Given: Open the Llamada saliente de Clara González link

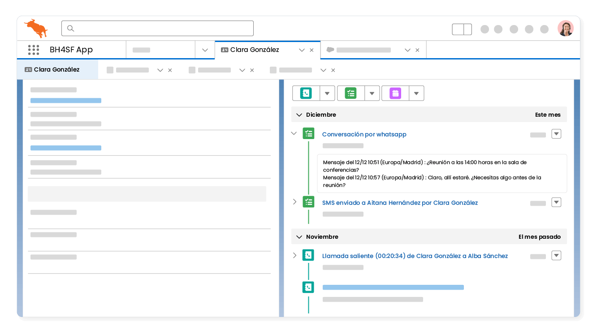Looking at the screenshot, I should point(415,256).
